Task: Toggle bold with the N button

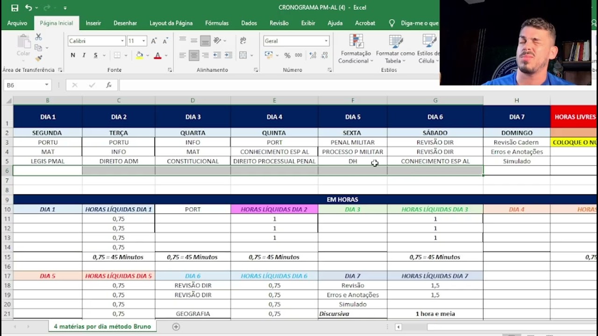Action: click(x=73, y=55)
